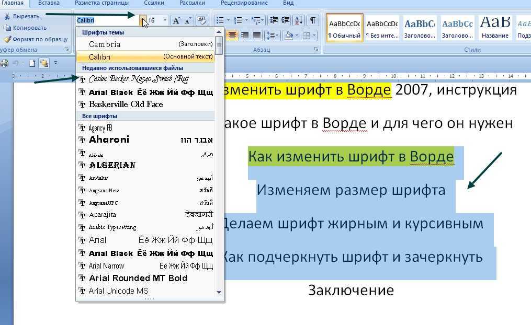
Task: Select the Algerian font
Action: click(145, 165)
